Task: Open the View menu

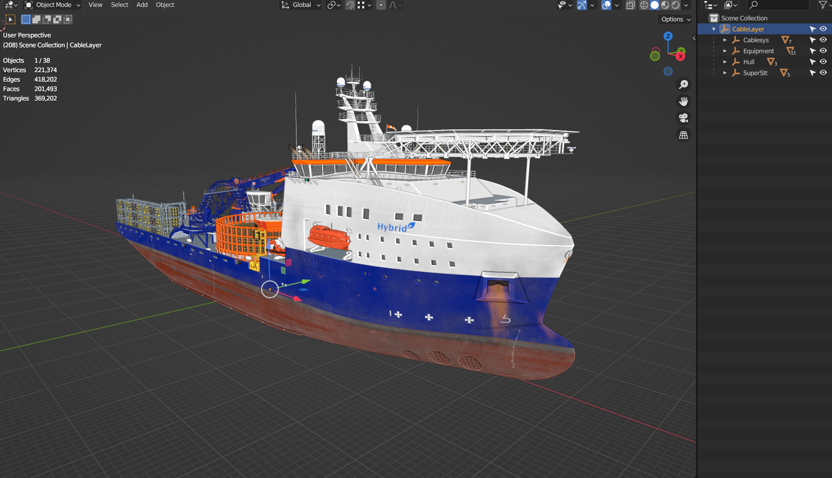Action: 95,5
